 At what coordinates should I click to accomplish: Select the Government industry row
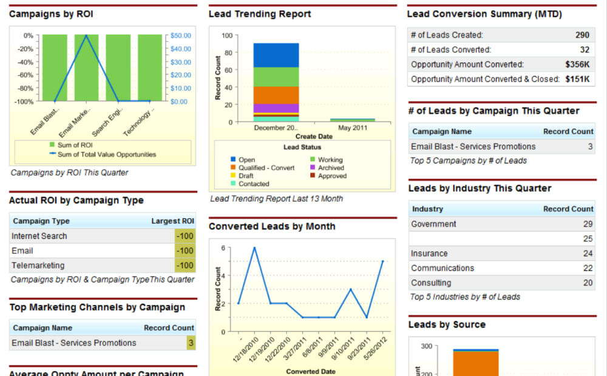click(x=502, y=224)
